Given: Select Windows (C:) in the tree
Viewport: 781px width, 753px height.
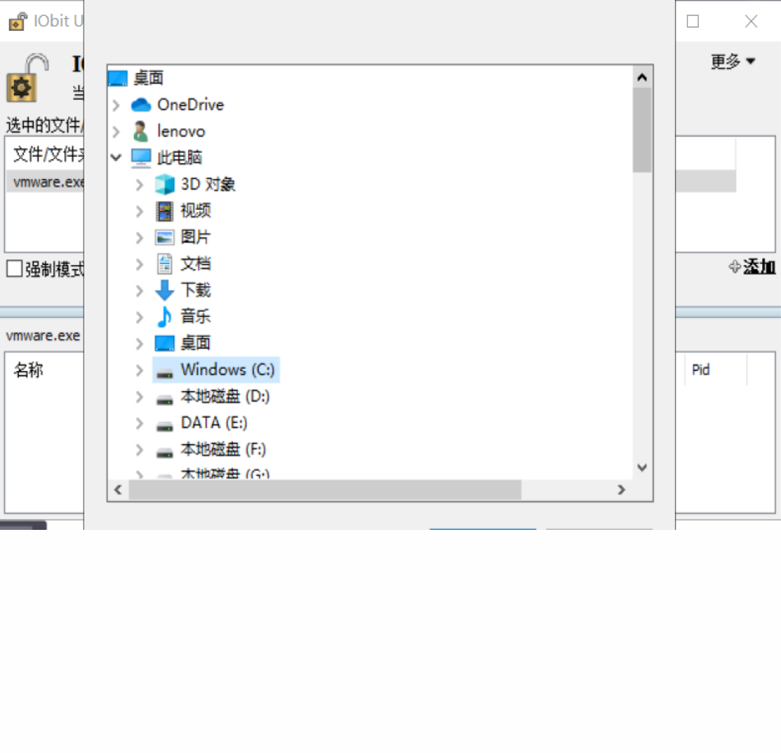Looking at the screenshot, I should (227, 370).
